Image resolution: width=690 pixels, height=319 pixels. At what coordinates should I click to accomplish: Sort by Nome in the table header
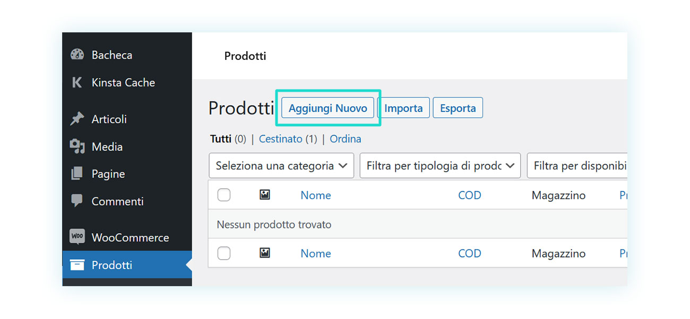click(x=316, y=195)
